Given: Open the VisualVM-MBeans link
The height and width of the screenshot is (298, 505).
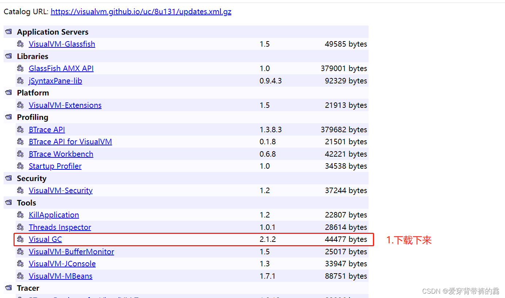Looking at the screenshot, I should tap(61, 276).
